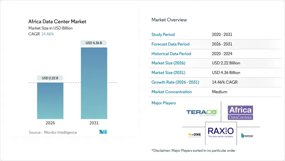Click the Major Players heading
The image size is (285, 161).
point(164,103)
